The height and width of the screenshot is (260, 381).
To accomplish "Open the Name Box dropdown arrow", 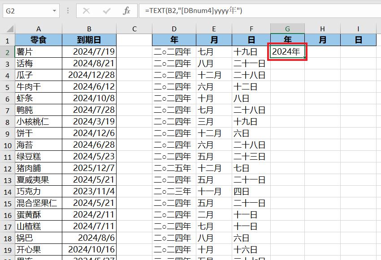I will [x=54, y=11].
